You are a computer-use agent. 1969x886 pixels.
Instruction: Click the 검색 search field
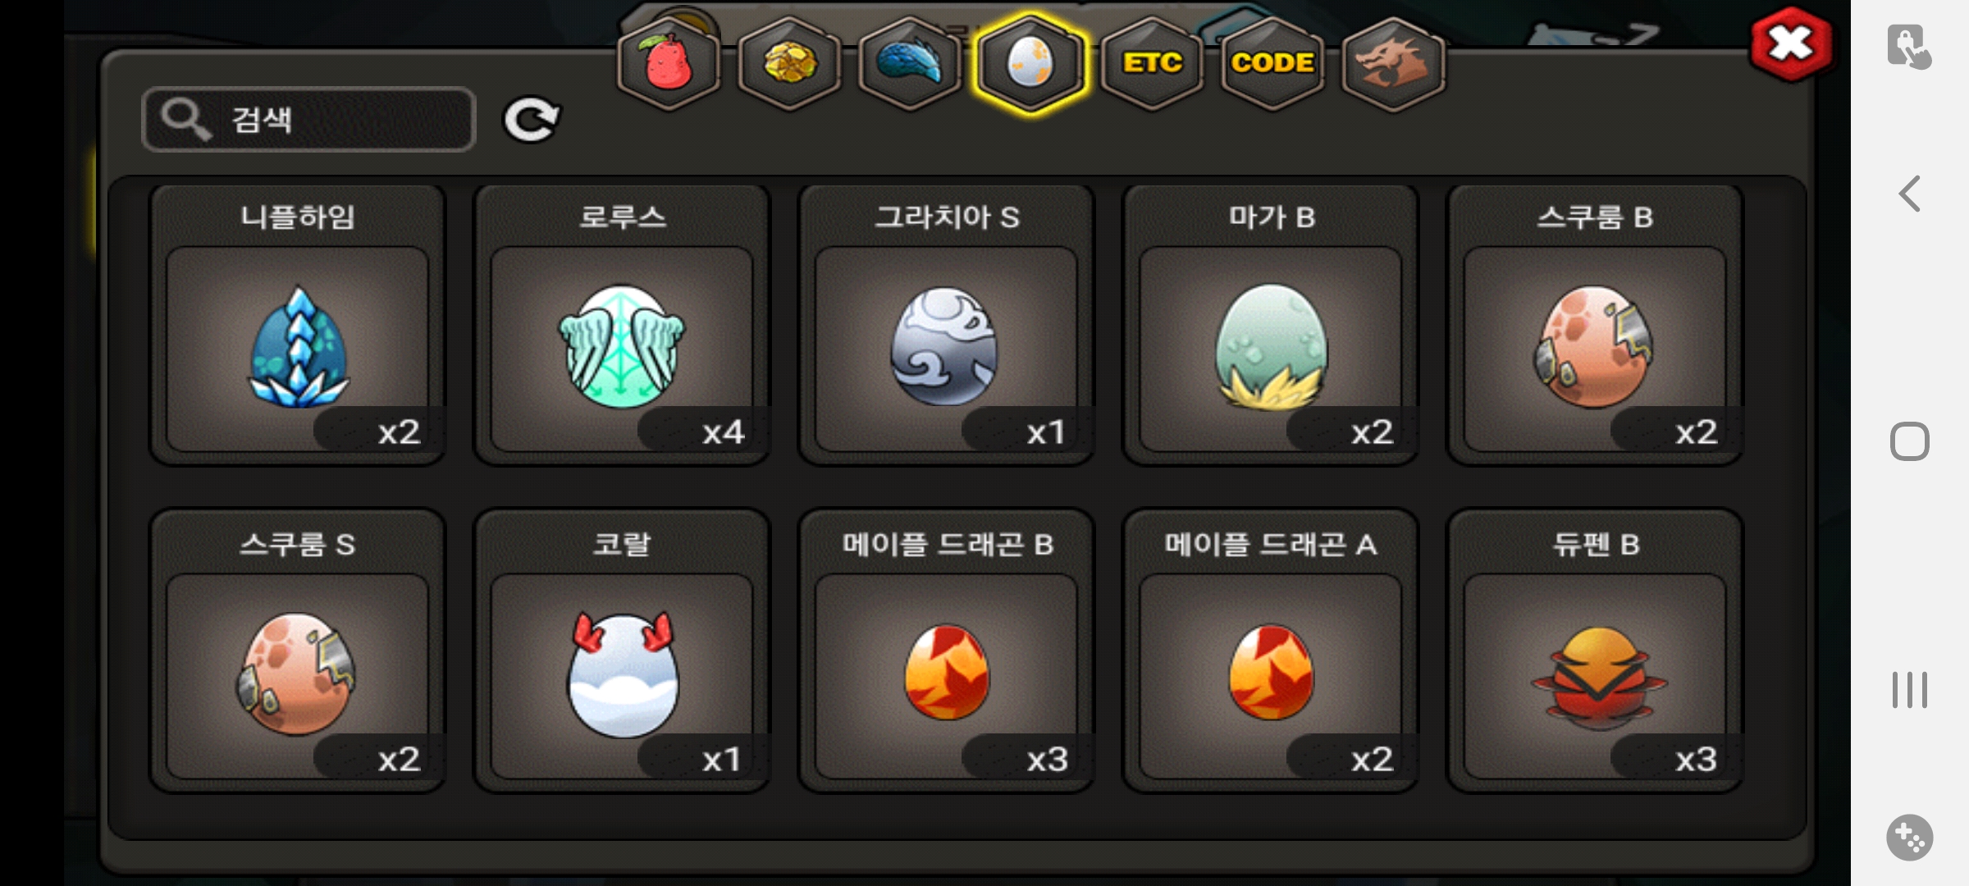(308, 120)
